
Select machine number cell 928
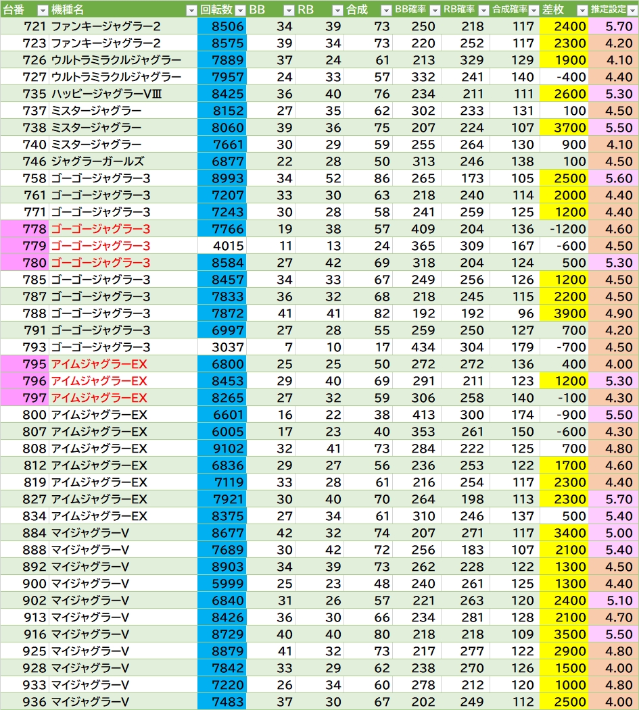pyautogui.click(x=24, y=668)
